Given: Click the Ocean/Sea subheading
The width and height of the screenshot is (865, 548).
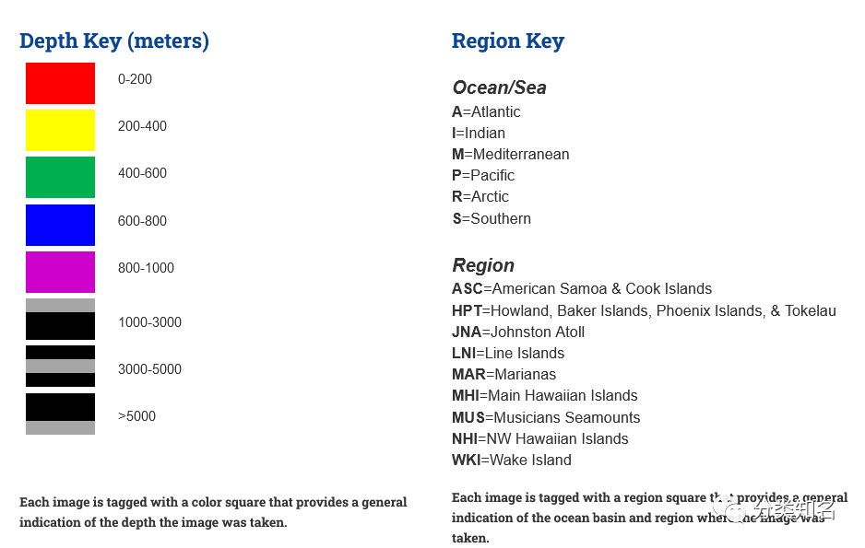Looking at the screenshot, I should pos(499,87).
